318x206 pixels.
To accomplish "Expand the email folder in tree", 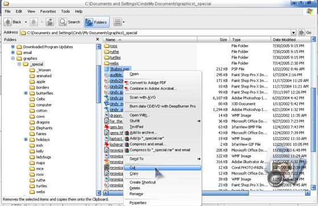I will pyautogui.click(x=13, y=52).
